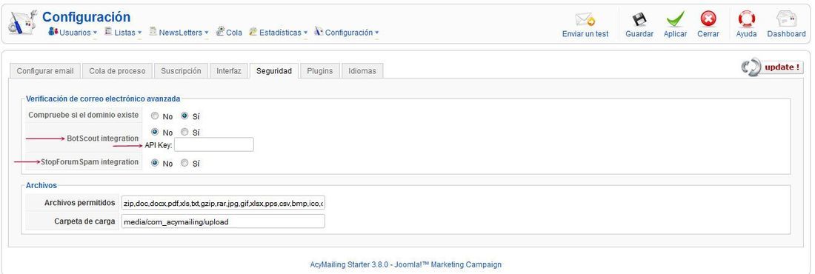Viewport: 815px width, 274px height.
Task: Click the Carpeta de carga field
Action: coord(223,221)
